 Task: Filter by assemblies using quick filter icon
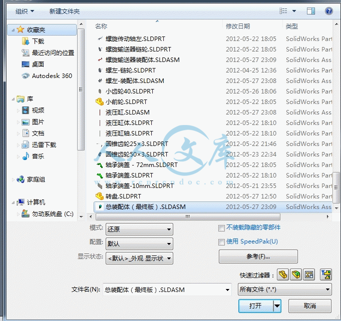pyautogui.click(x=296, y=274)
